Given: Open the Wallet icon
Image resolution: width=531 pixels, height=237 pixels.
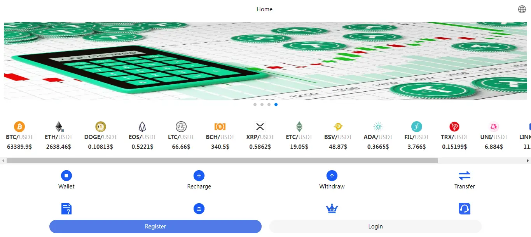Looking at the screenshot, I should pos(66,176).
